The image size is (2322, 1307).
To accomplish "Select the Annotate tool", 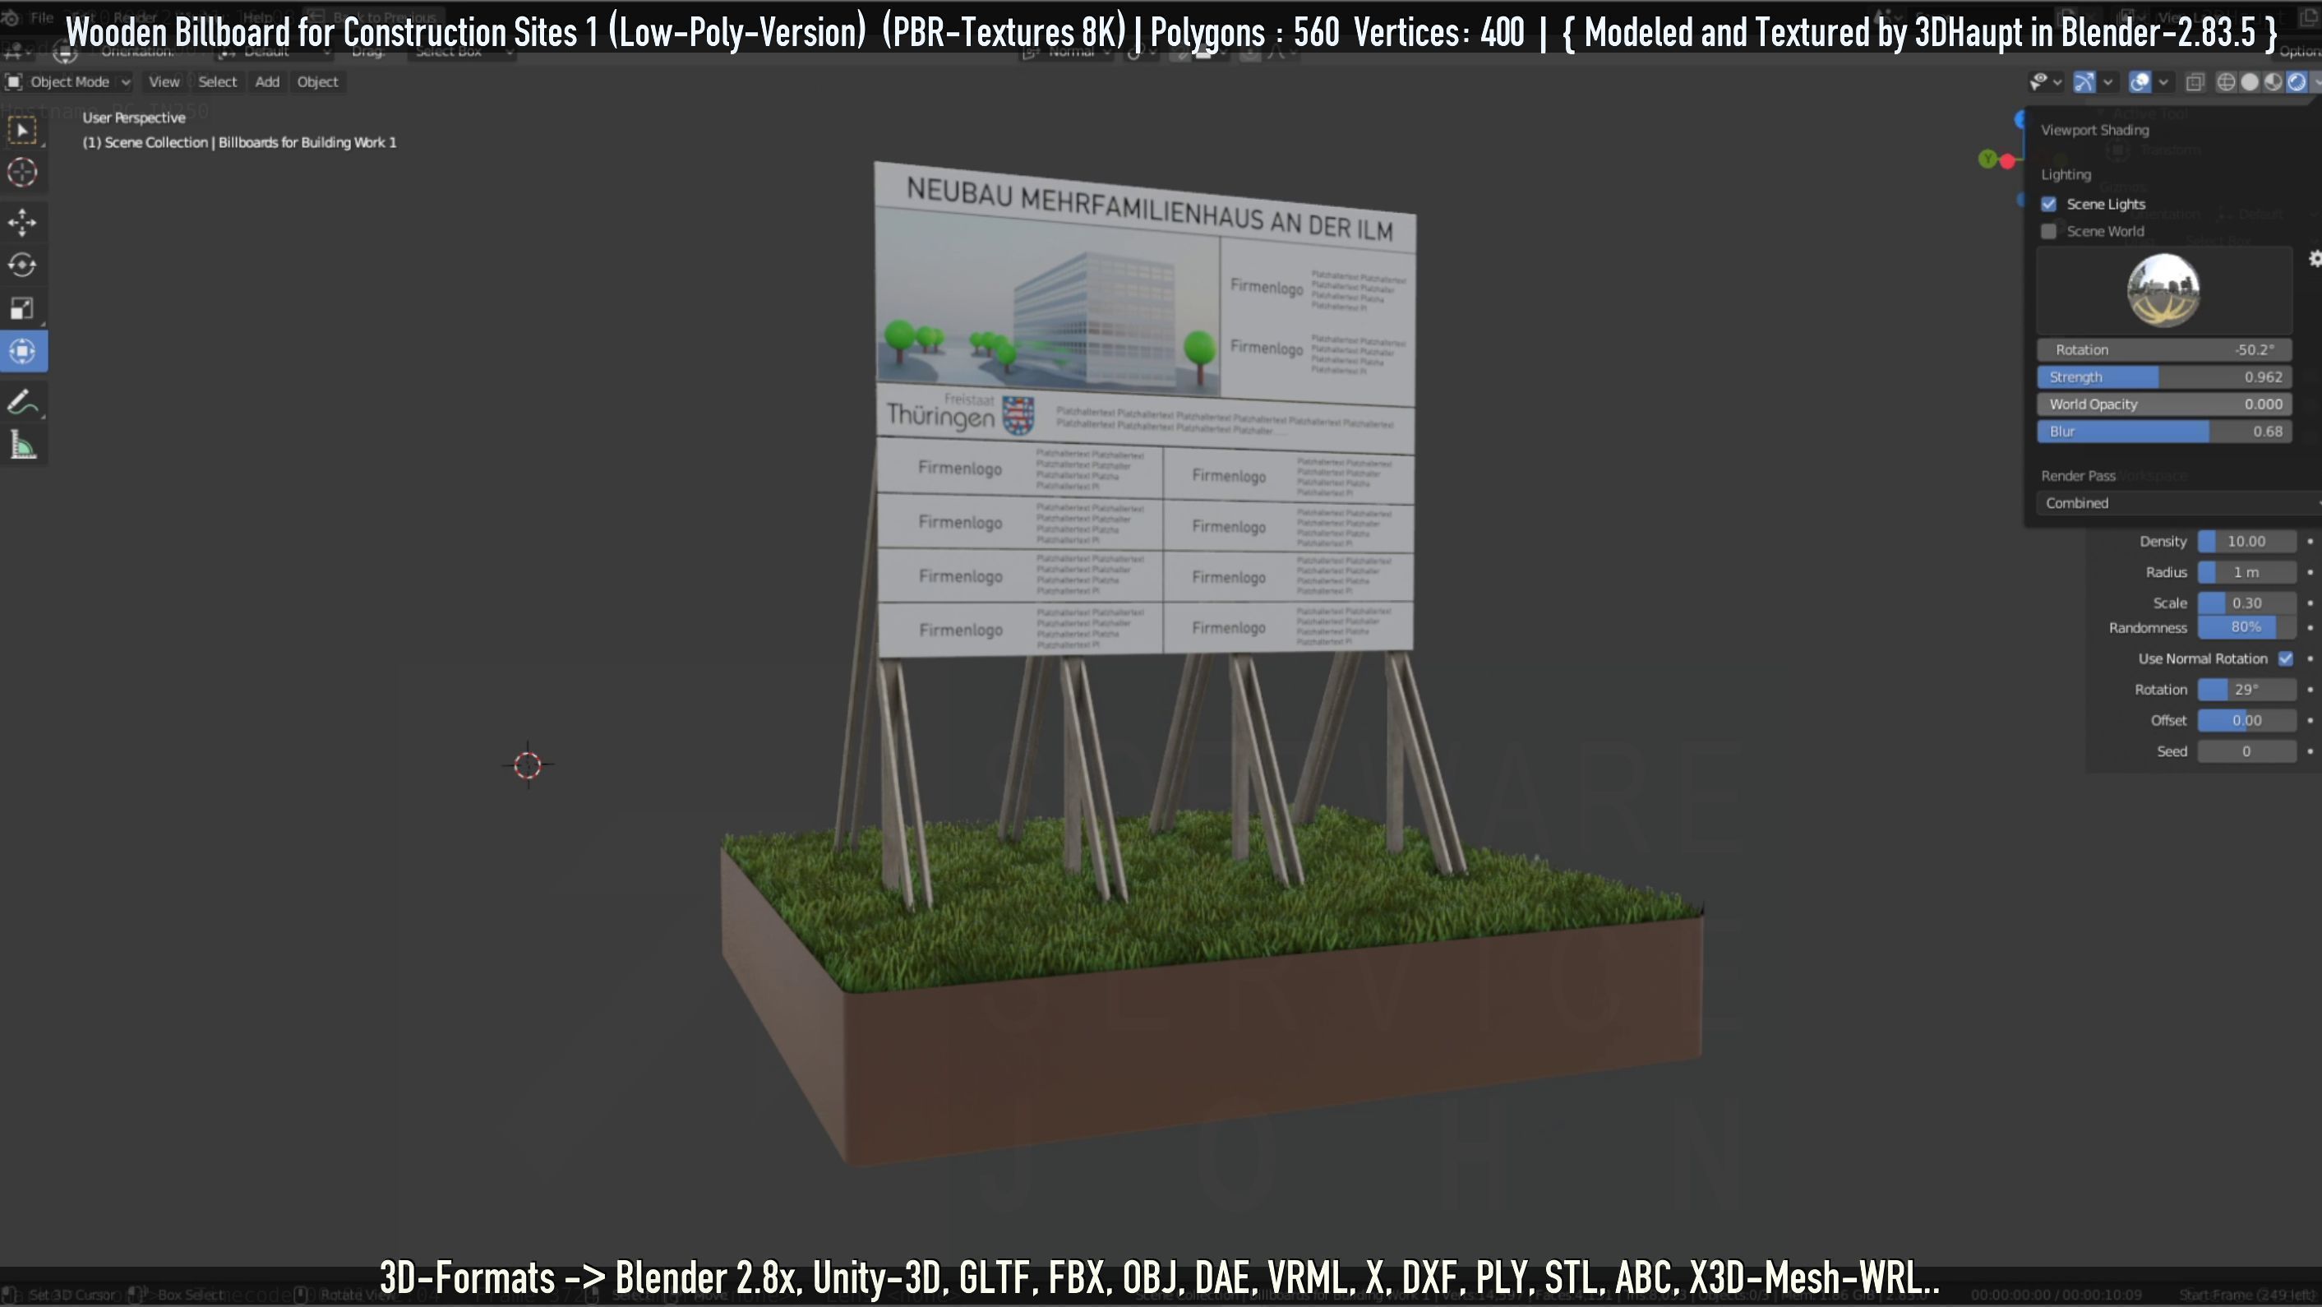I will [x=22, y=402].
